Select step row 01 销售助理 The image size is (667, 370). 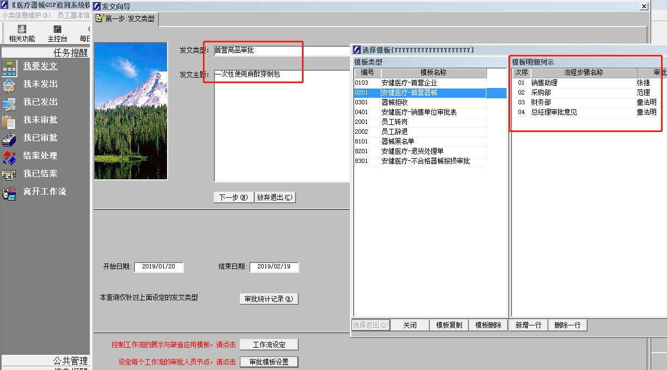coord(589,83)
